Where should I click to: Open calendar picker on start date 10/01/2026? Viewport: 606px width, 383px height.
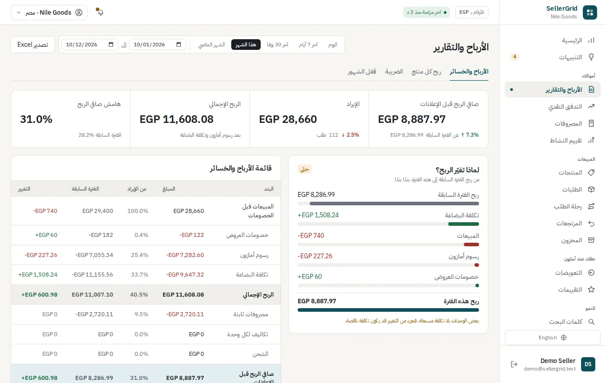click(179, 45)
